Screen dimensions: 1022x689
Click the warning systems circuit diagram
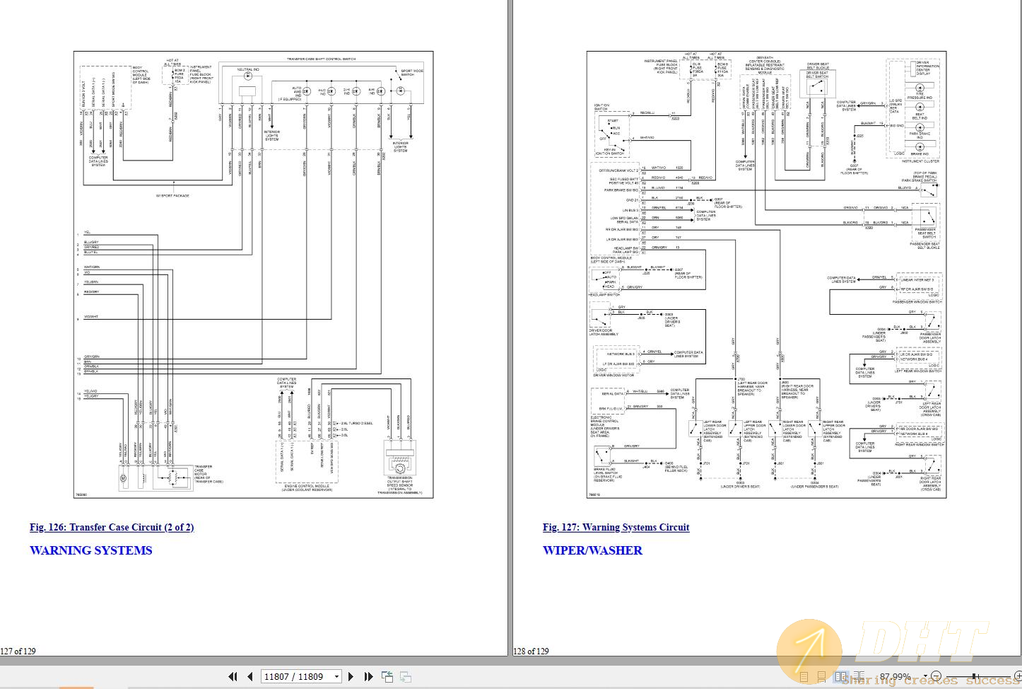point(766,274)
